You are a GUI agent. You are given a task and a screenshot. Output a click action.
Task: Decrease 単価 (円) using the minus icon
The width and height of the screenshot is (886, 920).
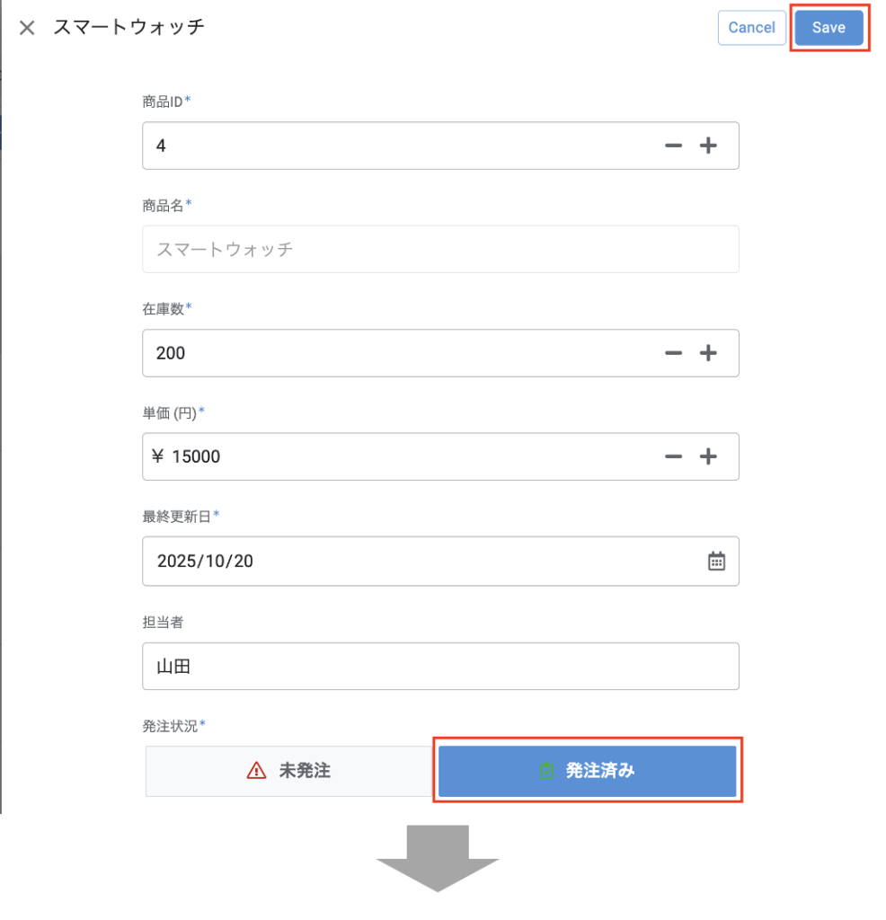[673, 456]
